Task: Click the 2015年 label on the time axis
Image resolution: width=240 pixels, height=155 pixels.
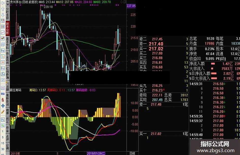Action: point(15,153)
